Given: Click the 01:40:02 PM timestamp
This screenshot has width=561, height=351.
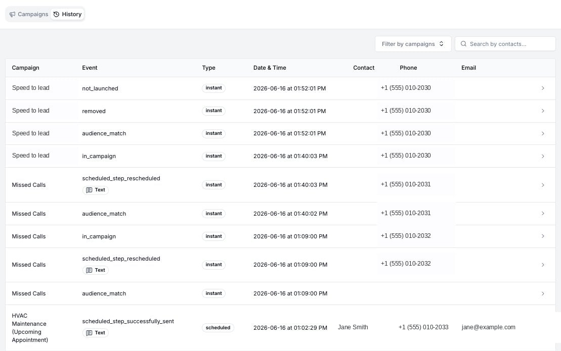Looking at the screenshot, I should pos(290,214).
